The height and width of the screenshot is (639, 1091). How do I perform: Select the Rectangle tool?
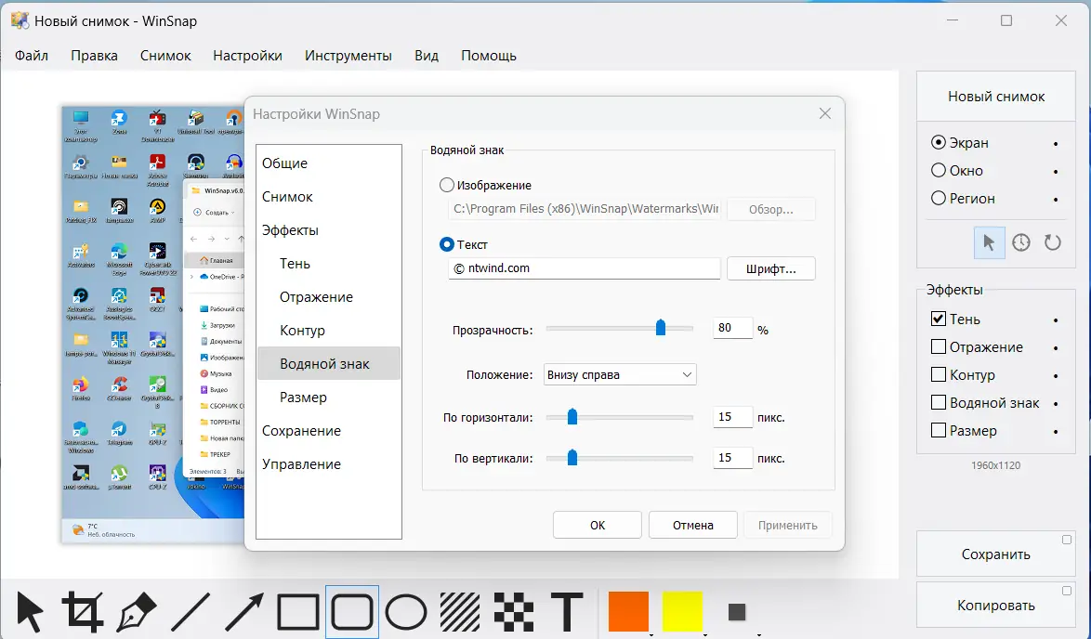297,612
